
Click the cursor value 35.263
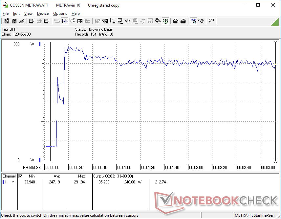click(104, 182)
